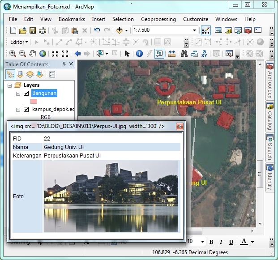Open the Customize menu
Viewport: 278px width, 260px height.
pos(196,19)
